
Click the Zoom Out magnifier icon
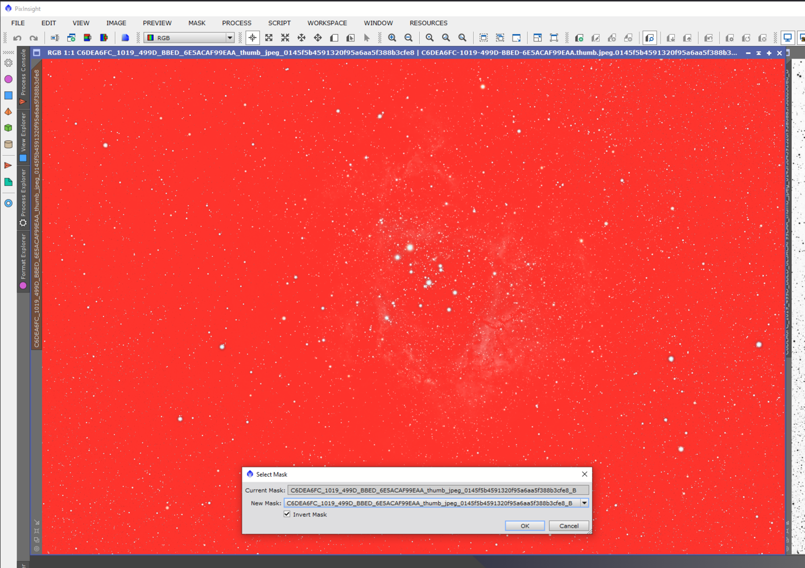[x=408, y=38]
